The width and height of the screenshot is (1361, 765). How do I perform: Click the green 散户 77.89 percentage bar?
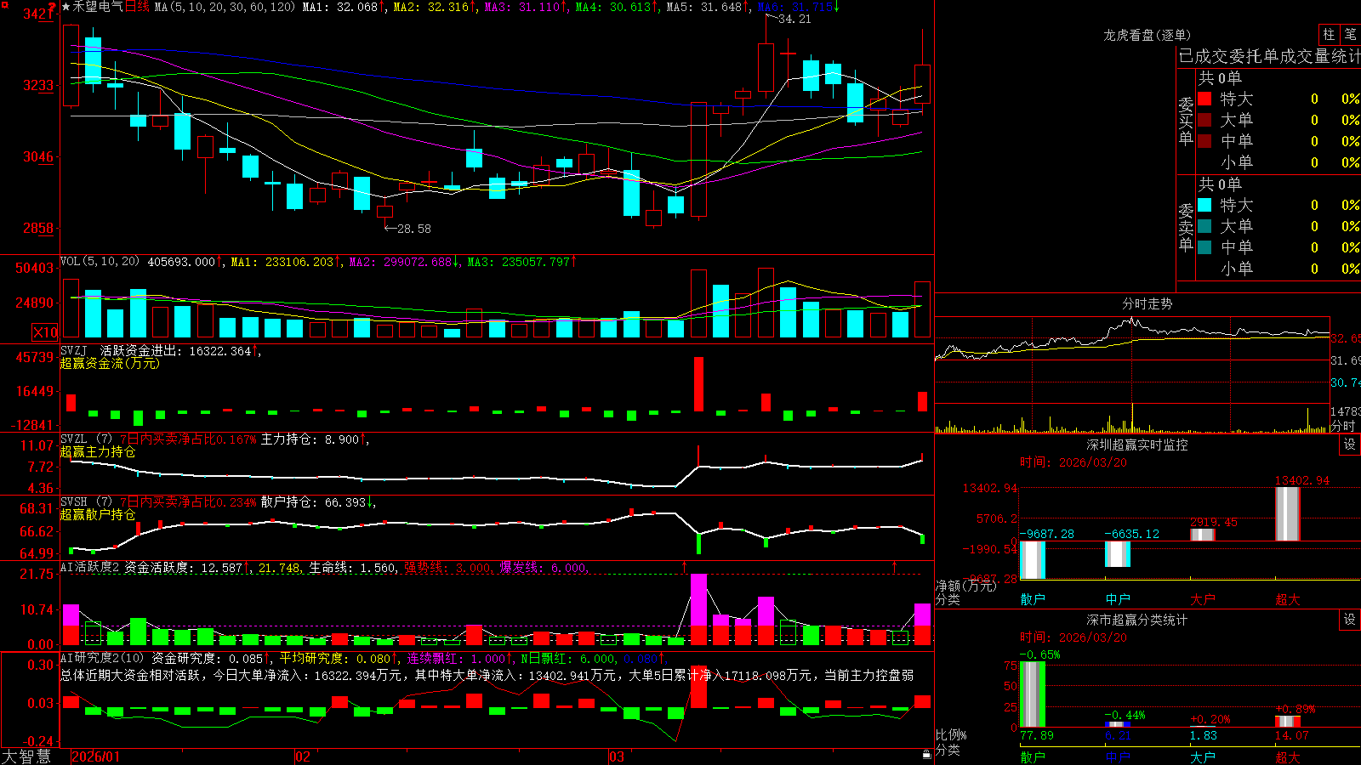(1033, 694)
